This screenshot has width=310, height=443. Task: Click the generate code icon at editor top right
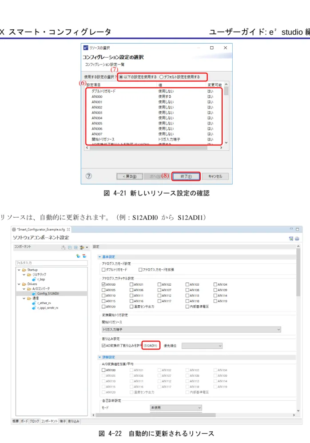click(291, 239)
